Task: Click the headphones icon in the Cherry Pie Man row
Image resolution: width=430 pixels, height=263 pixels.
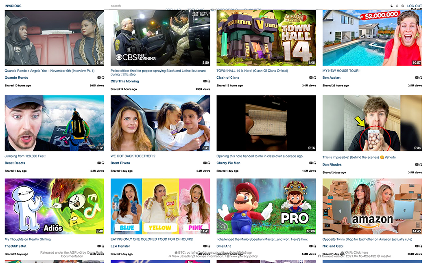Action: 315,163
